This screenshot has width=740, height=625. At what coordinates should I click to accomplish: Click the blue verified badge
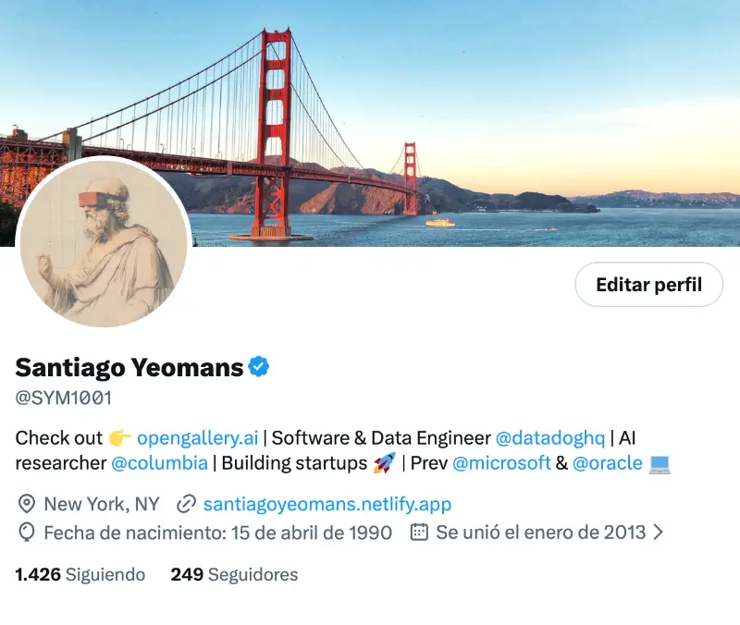coord(259,367)
